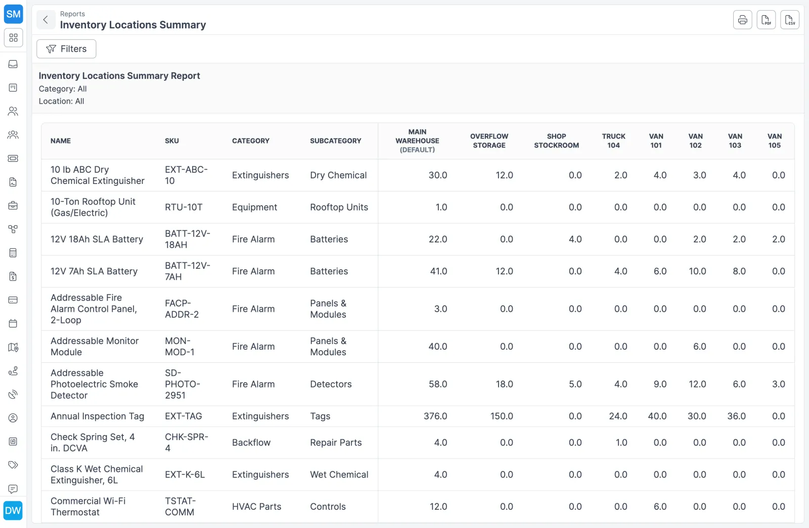Click the TRUCK 104 column header
809x528 pixels.
click(x=614, y=141)
